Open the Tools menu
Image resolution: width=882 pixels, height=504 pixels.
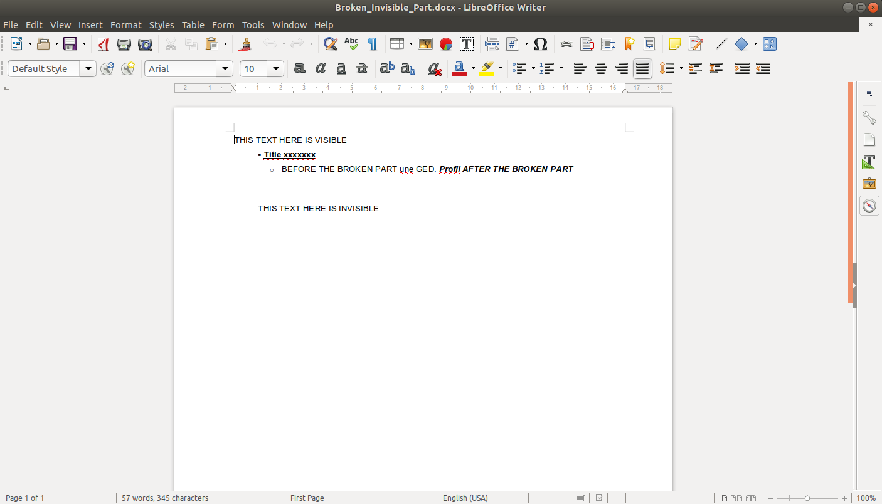coord(253,25)
